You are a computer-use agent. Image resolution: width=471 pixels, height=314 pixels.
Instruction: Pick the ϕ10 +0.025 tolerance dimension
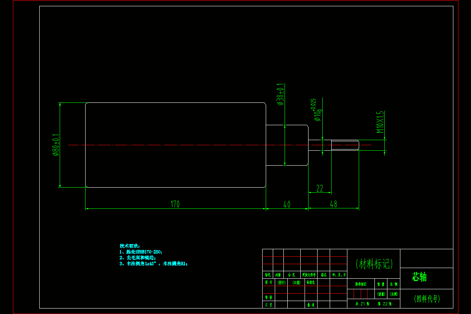pyautogui.click(x=317, y=110)
